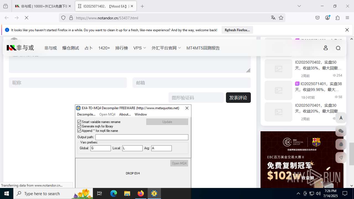Click the 邮箱 email field
Image resolution: width=354 pixels, height=199 pixels.
(191, 83)
